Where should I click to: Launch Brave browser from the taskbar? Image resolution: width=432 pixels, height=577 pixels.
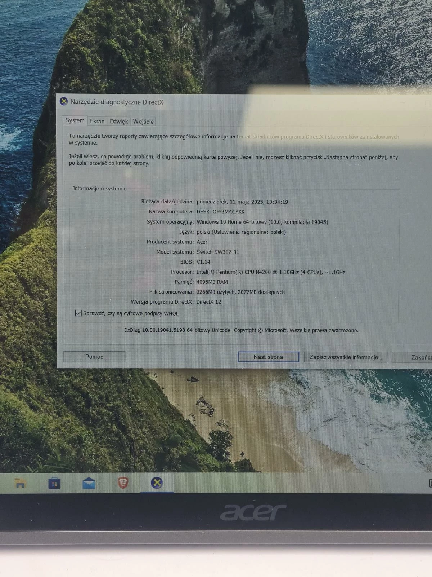click(123, 483)
